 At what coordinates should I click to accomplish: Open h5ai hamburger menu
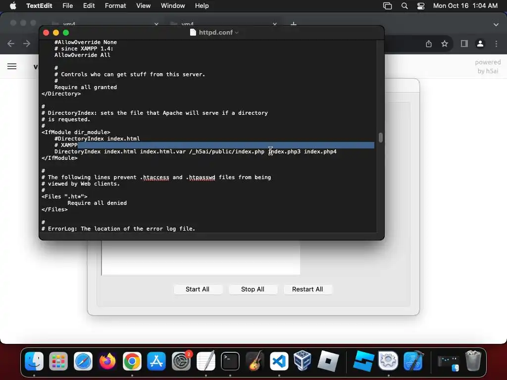click(12, 66)
